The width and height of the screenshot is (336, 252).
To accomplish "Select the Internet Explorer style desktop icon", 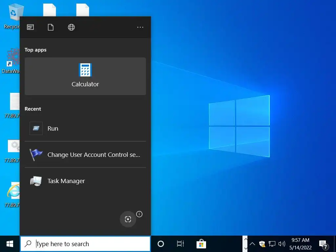I will tap(12, 195).
